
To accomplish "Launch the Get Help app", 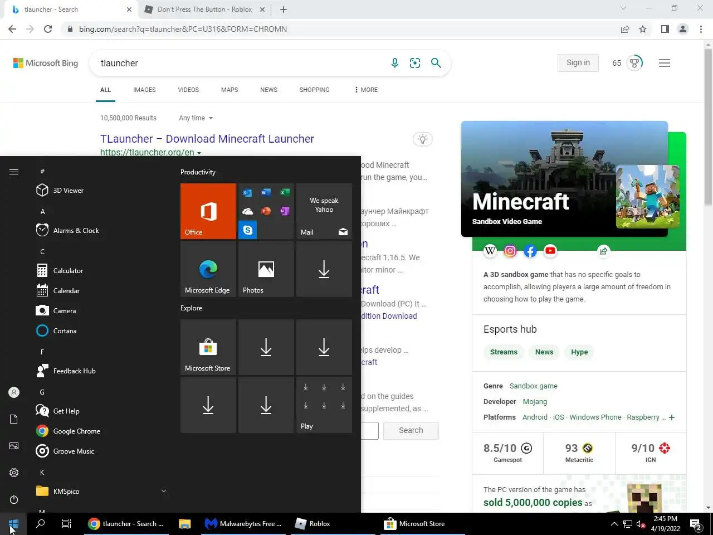I will pyautogui.click(x=100, y=411).
